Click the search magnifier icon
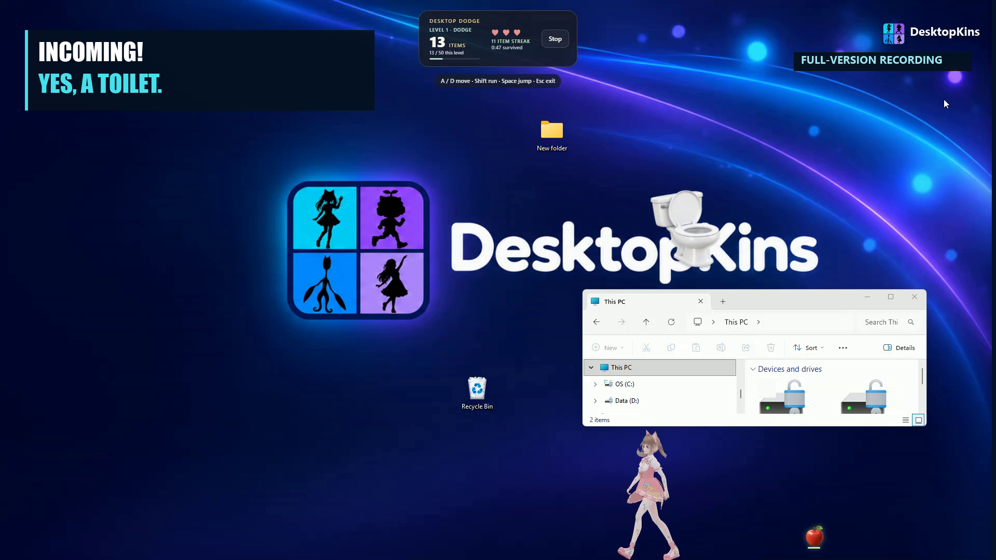The width and height of the screenshot is (996, 560). click(x=911, y=322)
